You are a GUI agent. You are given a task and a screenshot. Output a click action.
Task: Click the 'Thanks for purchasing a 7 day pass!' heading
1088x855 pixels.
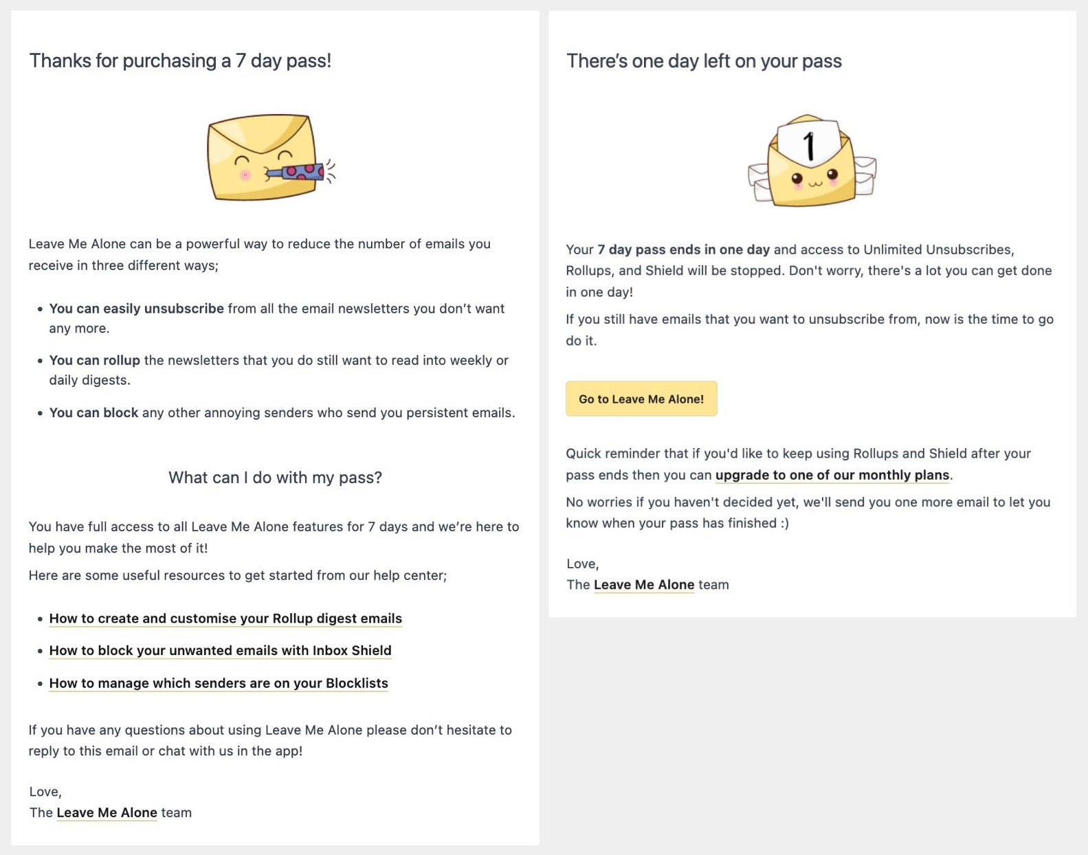(180, 60)
